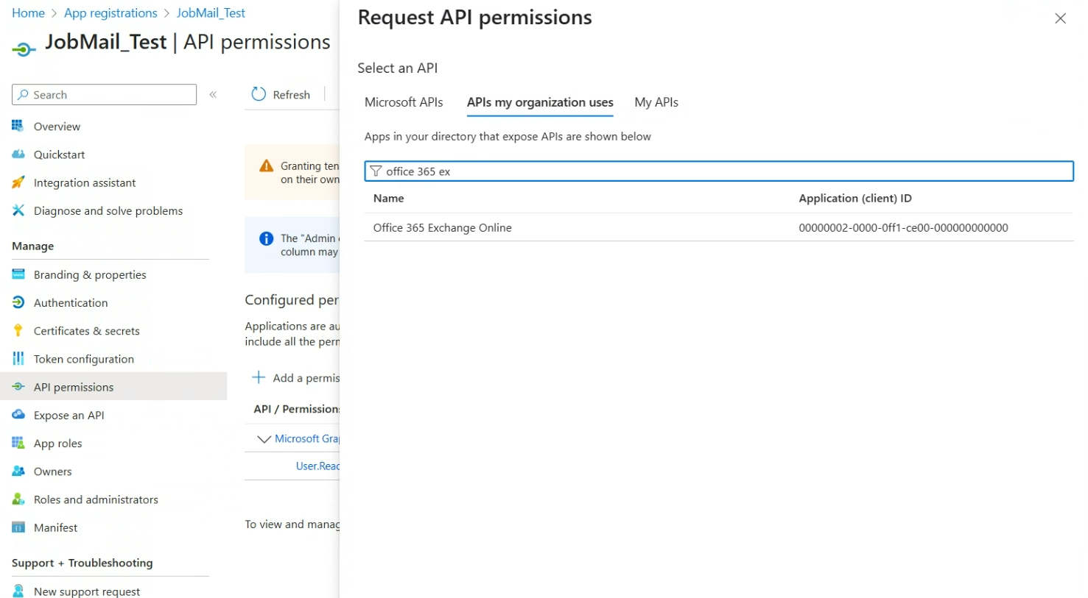Click the plus icon for Add a permission
Viewport: 1088px width, 598px height.
coord(259,377)
